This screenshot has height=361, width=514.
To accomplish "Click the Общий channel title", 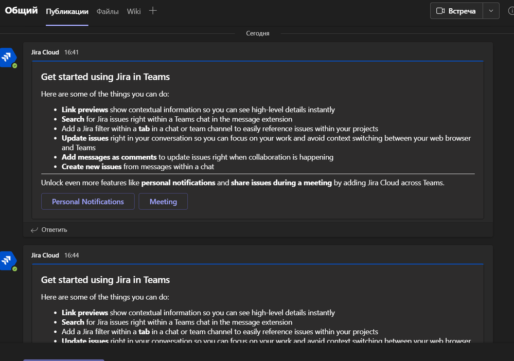I will tap(21, 10).
